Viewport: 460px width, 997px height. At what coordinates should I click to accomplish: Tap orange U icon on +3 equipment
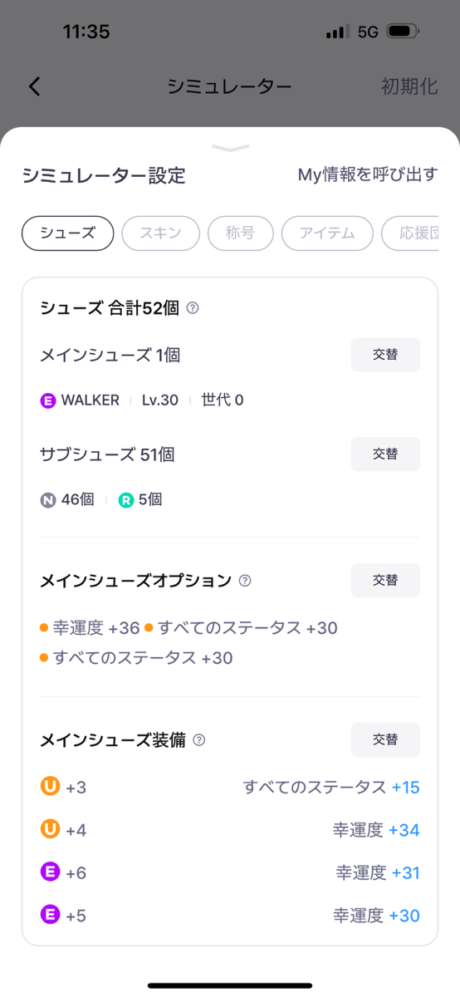click(50, 786)
